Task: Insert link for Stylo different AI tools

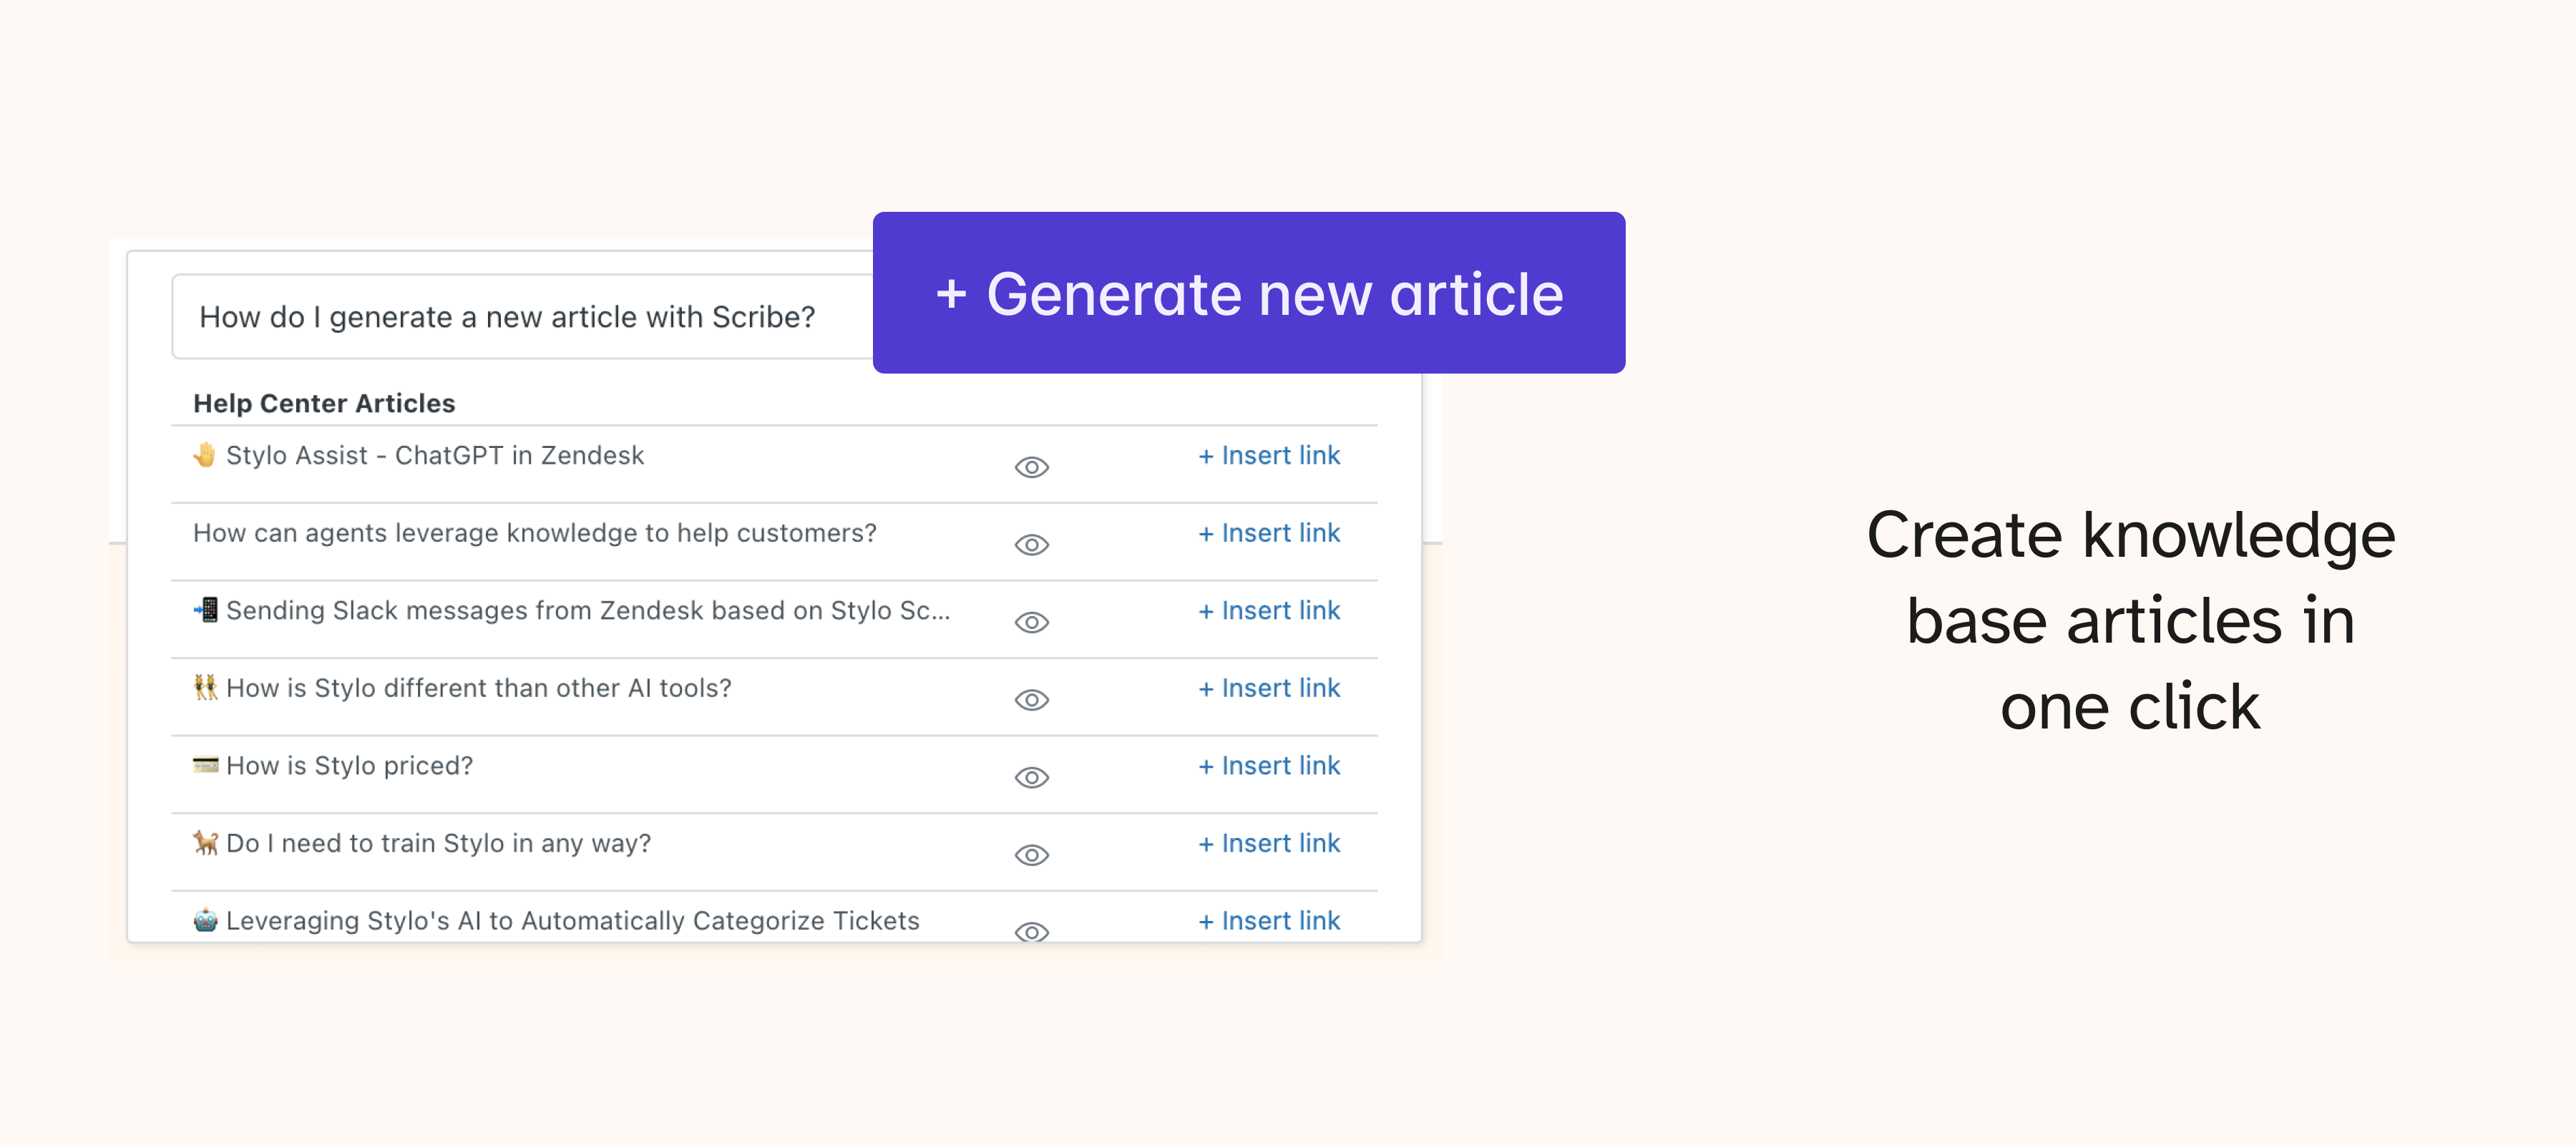Action: [x=1269, y=688]
